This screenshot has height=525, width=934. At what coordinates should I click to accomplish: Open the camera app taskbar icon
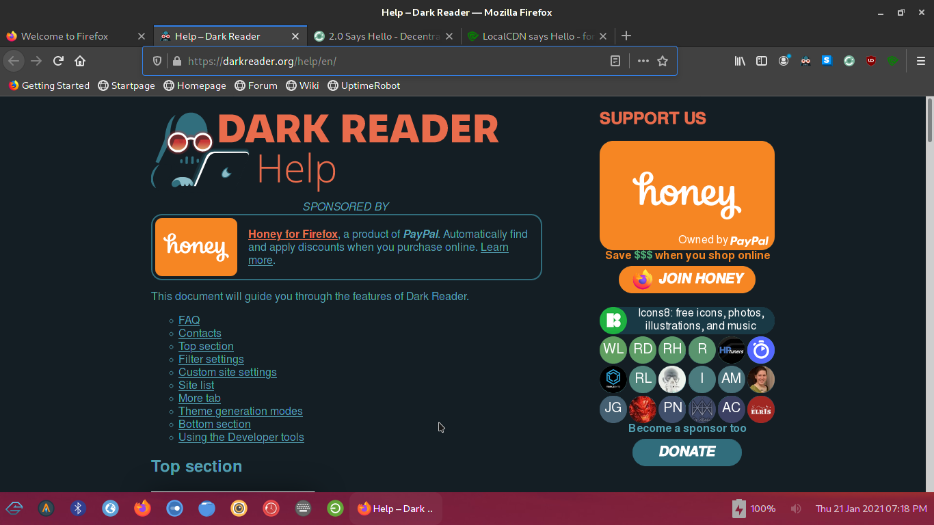[239, 509]
